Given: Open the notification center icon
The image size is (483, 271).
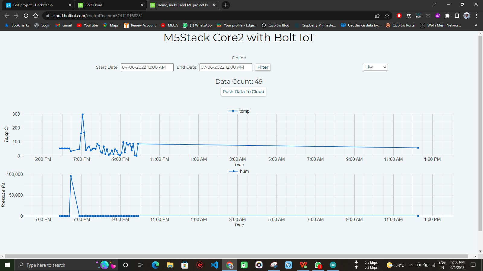Looking at the screenshot, I should pos(473,265).
